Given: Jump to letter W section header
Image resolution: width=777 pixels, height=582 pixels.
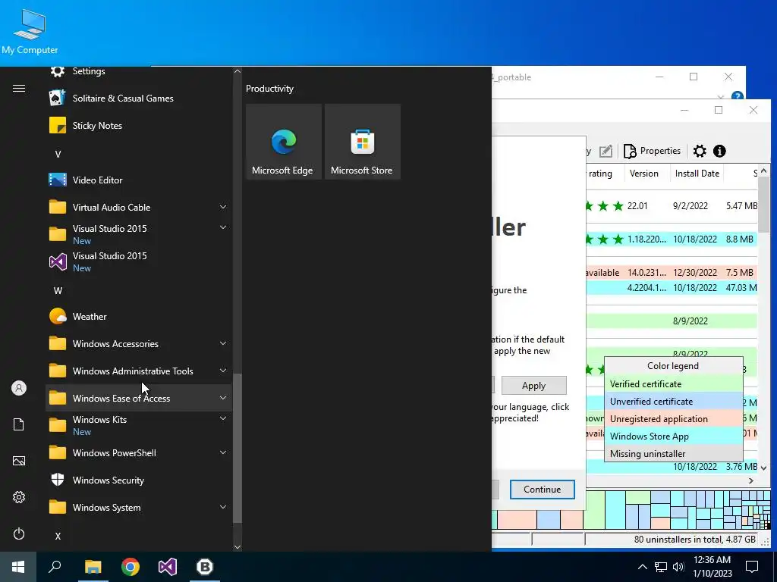Looking at the screenshot, I should click(58, 291).
